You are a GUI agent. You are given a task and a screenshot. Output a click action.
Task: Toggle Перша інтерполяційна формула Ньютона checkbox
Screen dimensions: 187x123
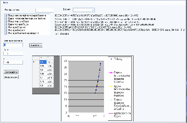6,16
